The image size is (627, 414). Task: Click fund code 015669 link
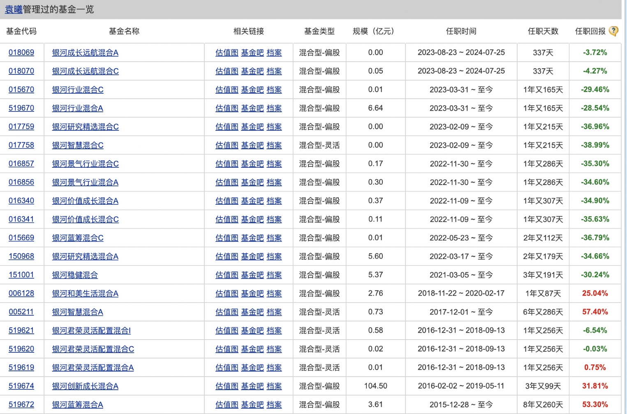coord(21,238)
